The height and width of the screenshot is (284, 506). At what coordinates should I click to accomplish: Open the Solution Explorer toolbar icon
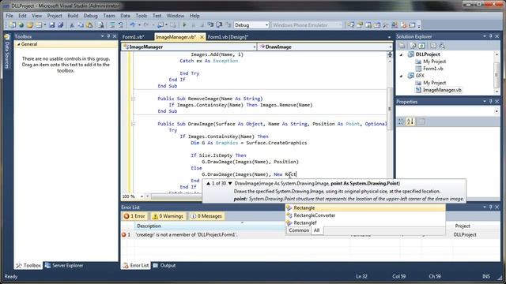coord(351,25)
